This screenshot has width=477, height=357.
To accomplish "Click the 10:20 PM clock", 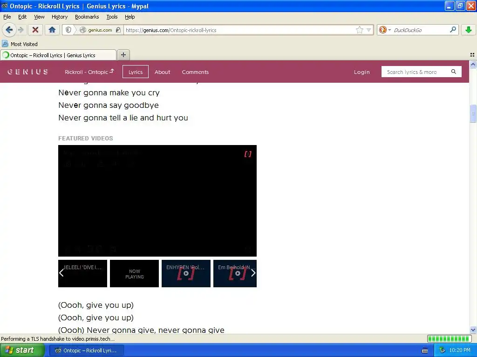I will pyautogui.click(x=460, y=350).
